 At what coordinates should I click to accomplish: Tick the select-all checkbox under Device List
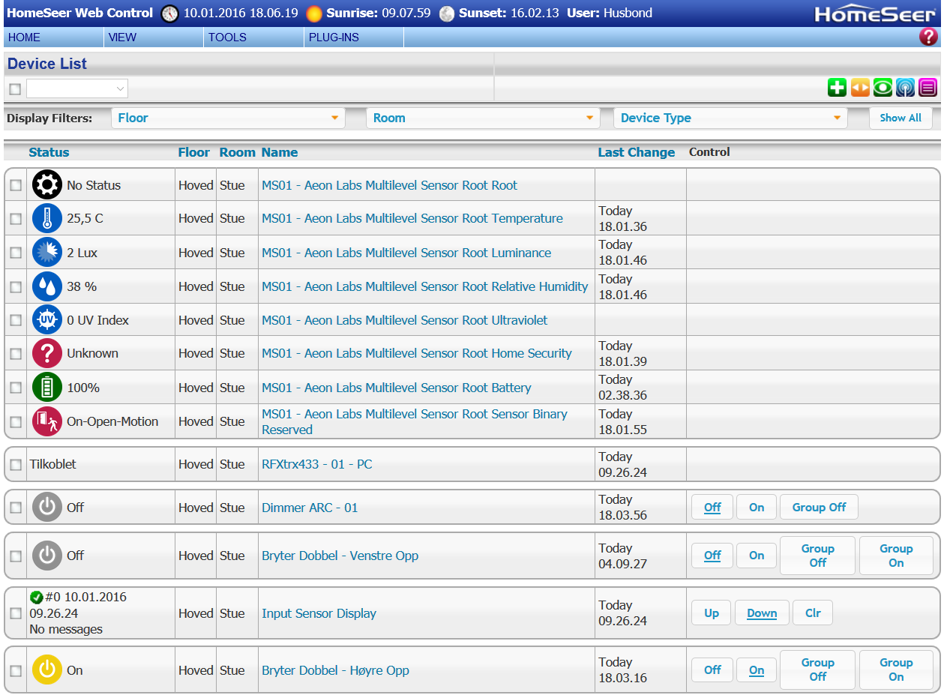pos(15,89)
